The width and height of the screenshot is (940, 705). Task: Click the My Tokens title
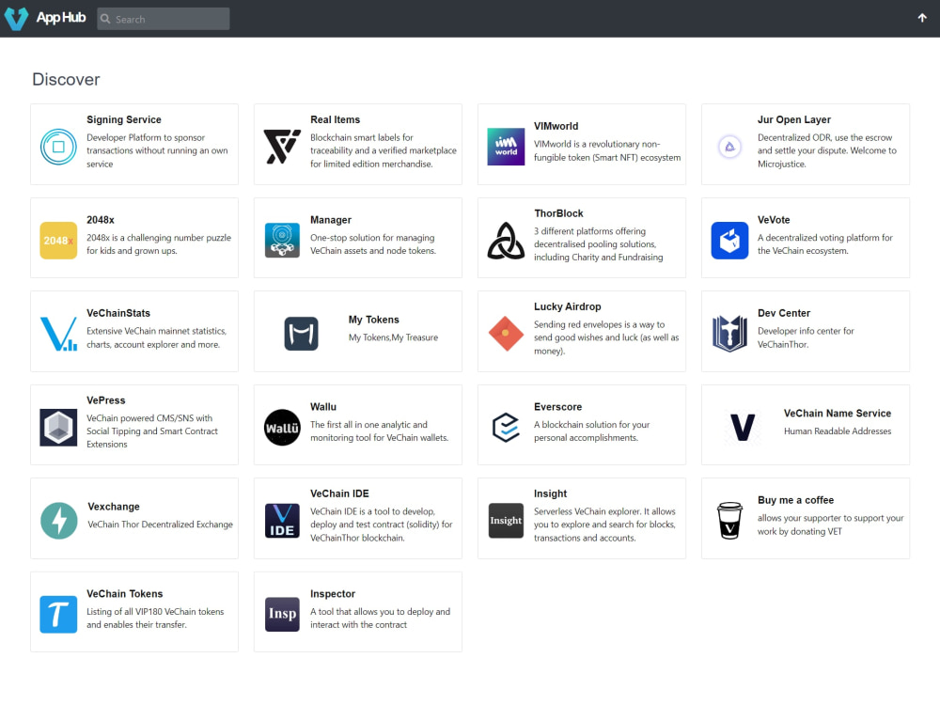(373, 320)
